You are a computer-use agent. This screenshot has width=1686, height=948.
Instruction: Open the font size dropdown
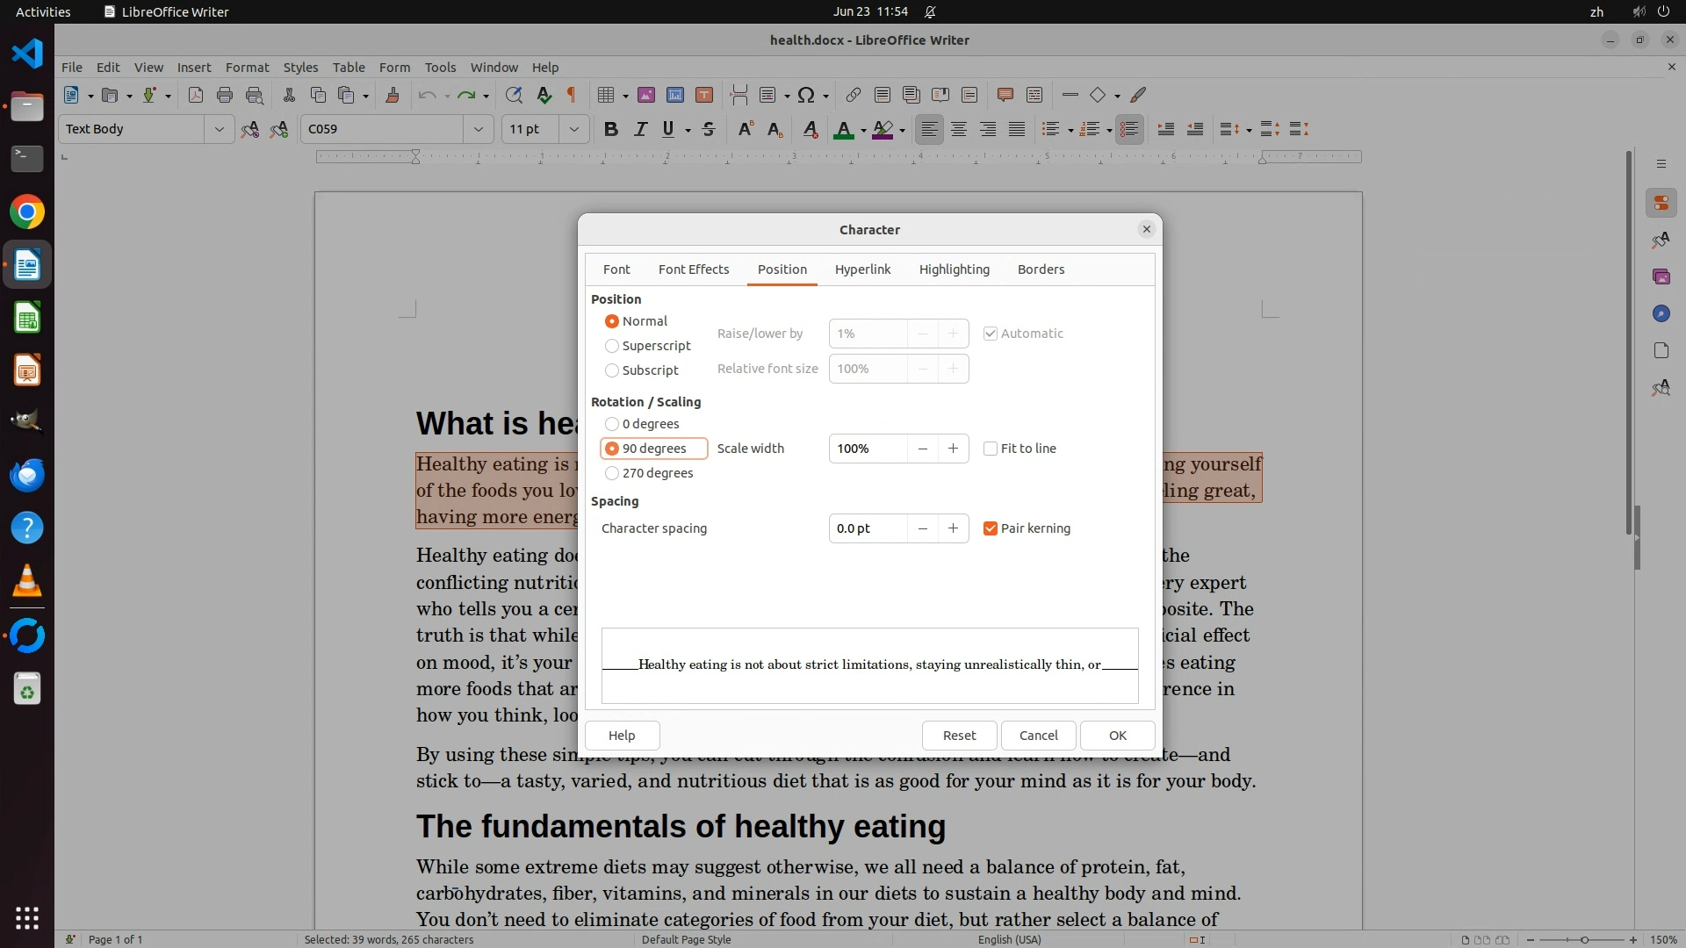573,130
